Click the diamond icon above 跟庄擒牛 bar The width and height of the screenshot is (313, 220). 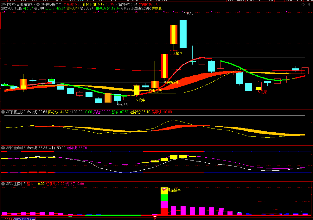coord(164,190)
